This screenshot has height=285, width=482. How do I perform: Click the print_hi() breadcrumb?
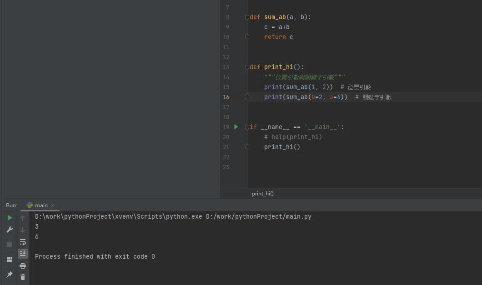point(262,194)
